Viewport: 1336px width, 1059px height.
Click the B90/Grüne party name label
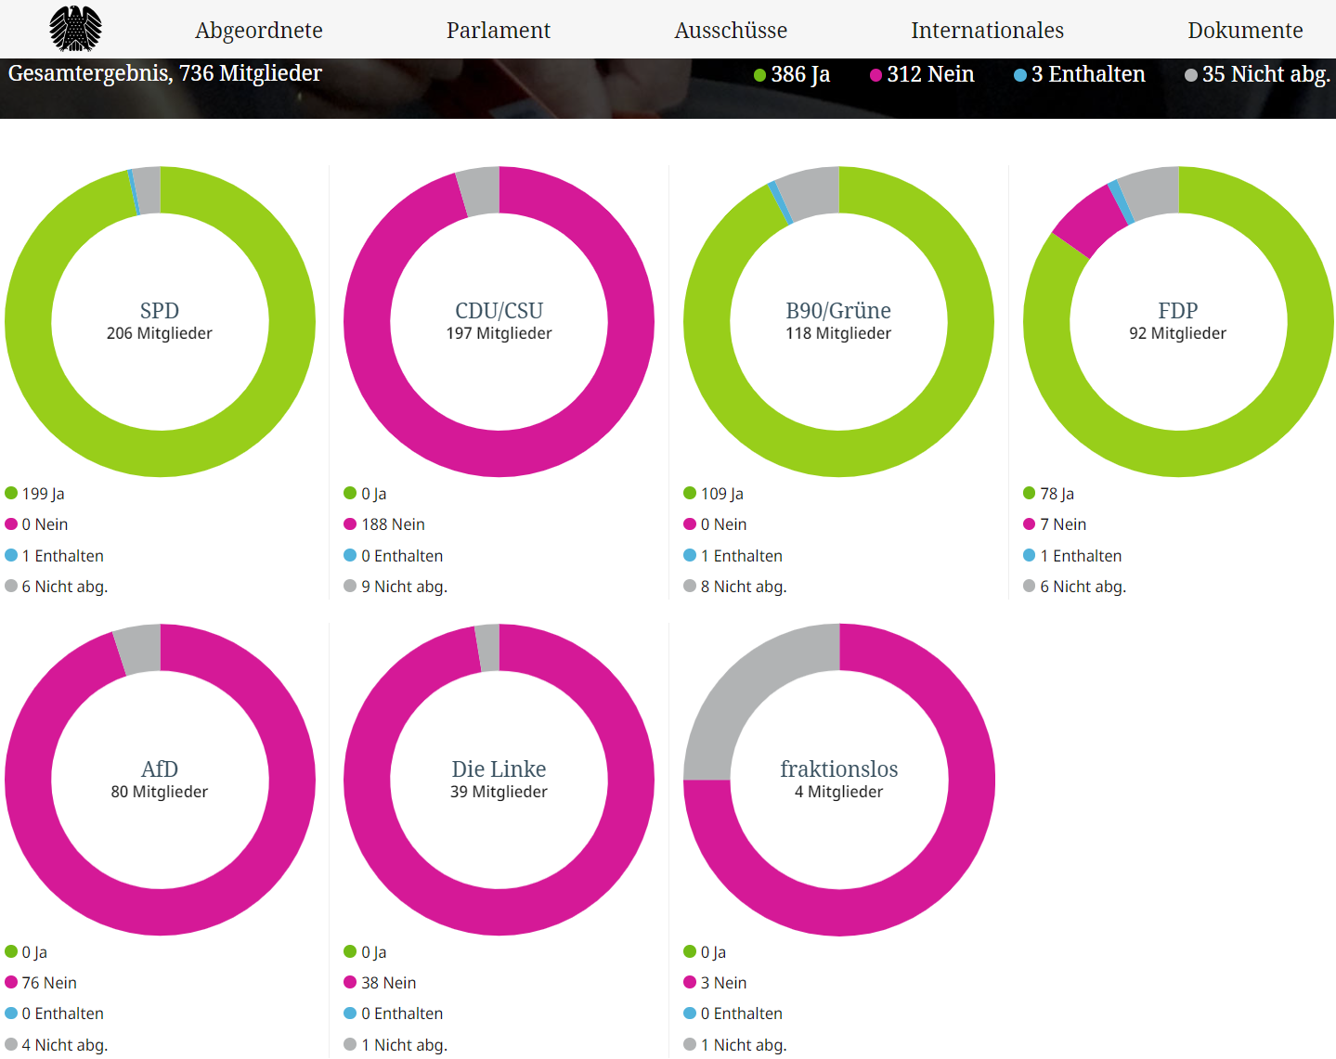click(x=838, y=310)
